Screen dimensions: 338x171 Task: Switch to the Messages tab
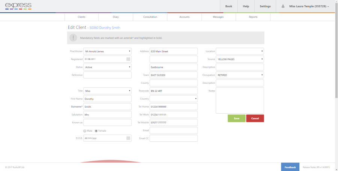pyautogui.click(x=218, y=17)
